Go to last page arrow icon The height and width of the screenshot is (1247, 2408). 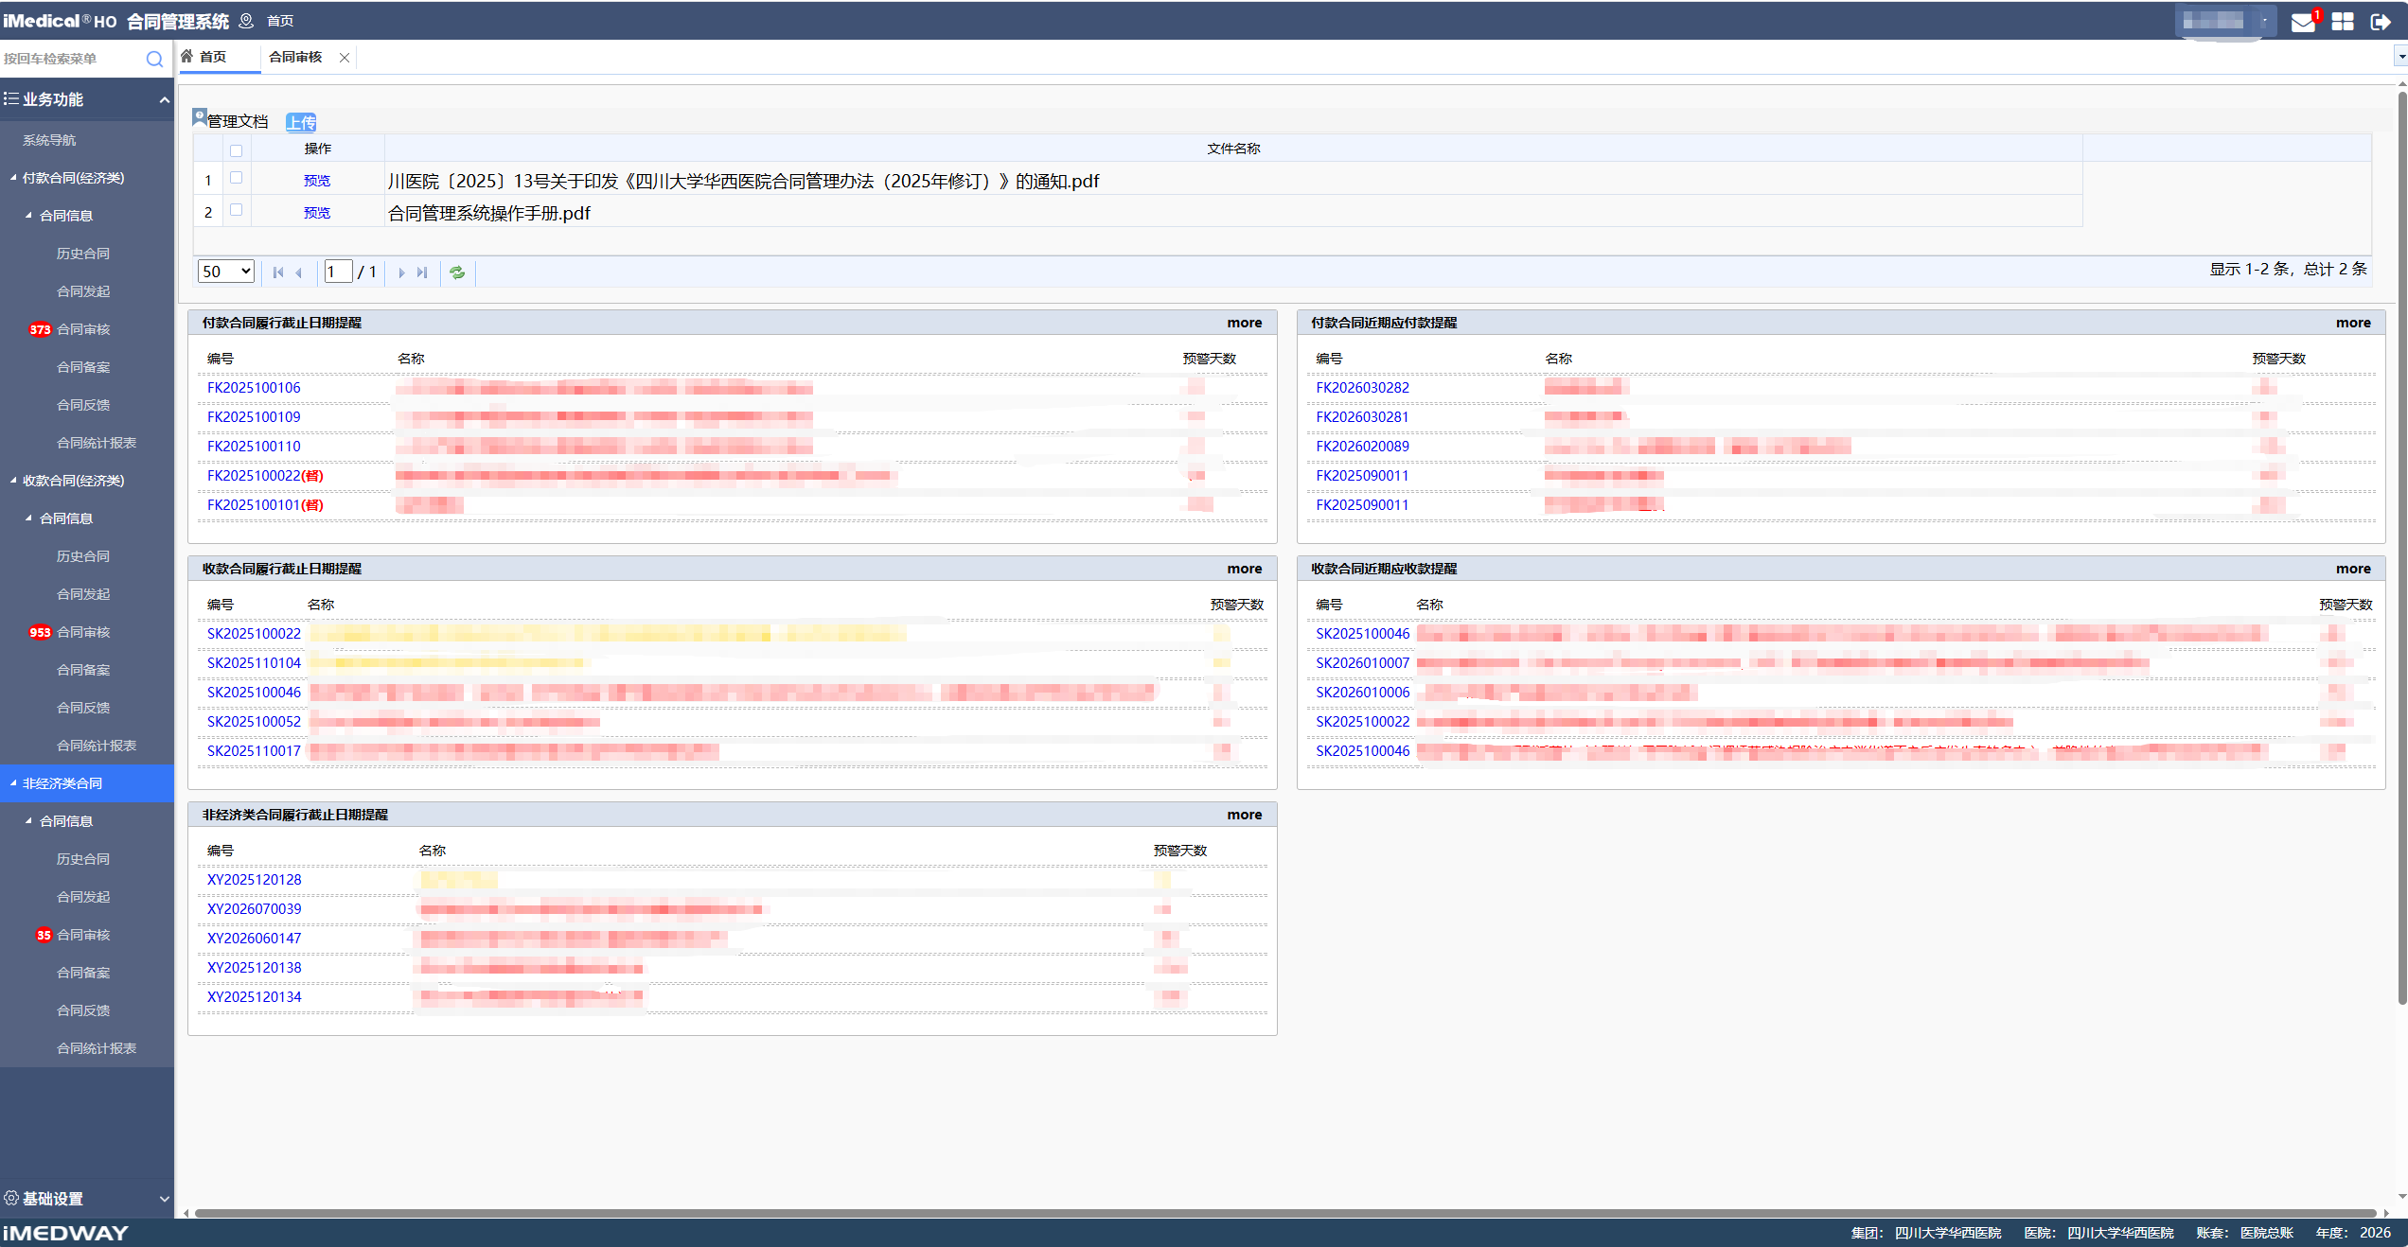(422, 272)
